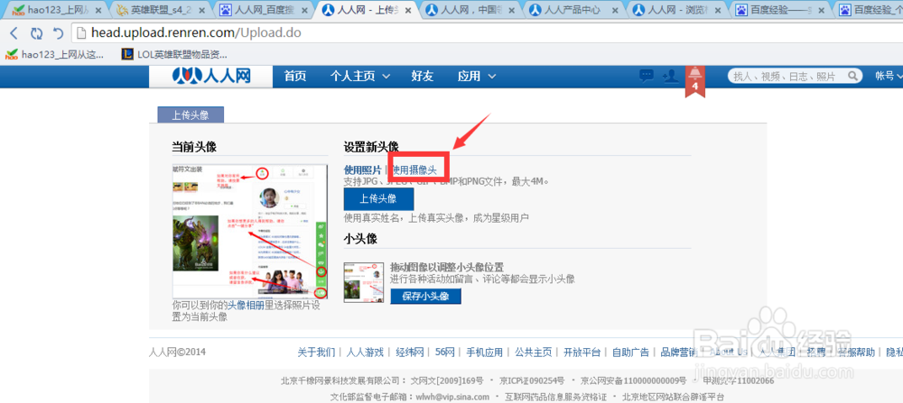Click 北京地区网站联合辟谣平台 text
Screen dimensions: 903x403
point(673,397)
